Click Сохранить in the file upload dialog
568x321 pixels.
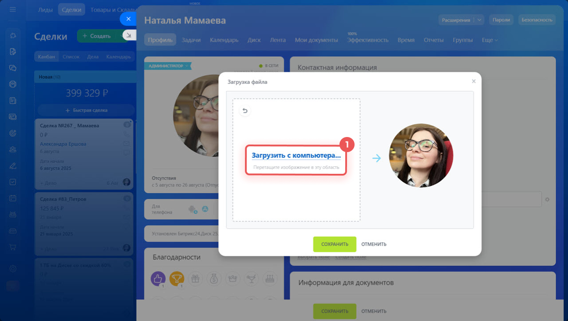click(335, 244)
